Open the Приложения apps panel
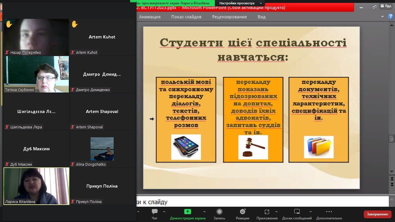This screenshot has width=395, height=222. tap(267, 214)
